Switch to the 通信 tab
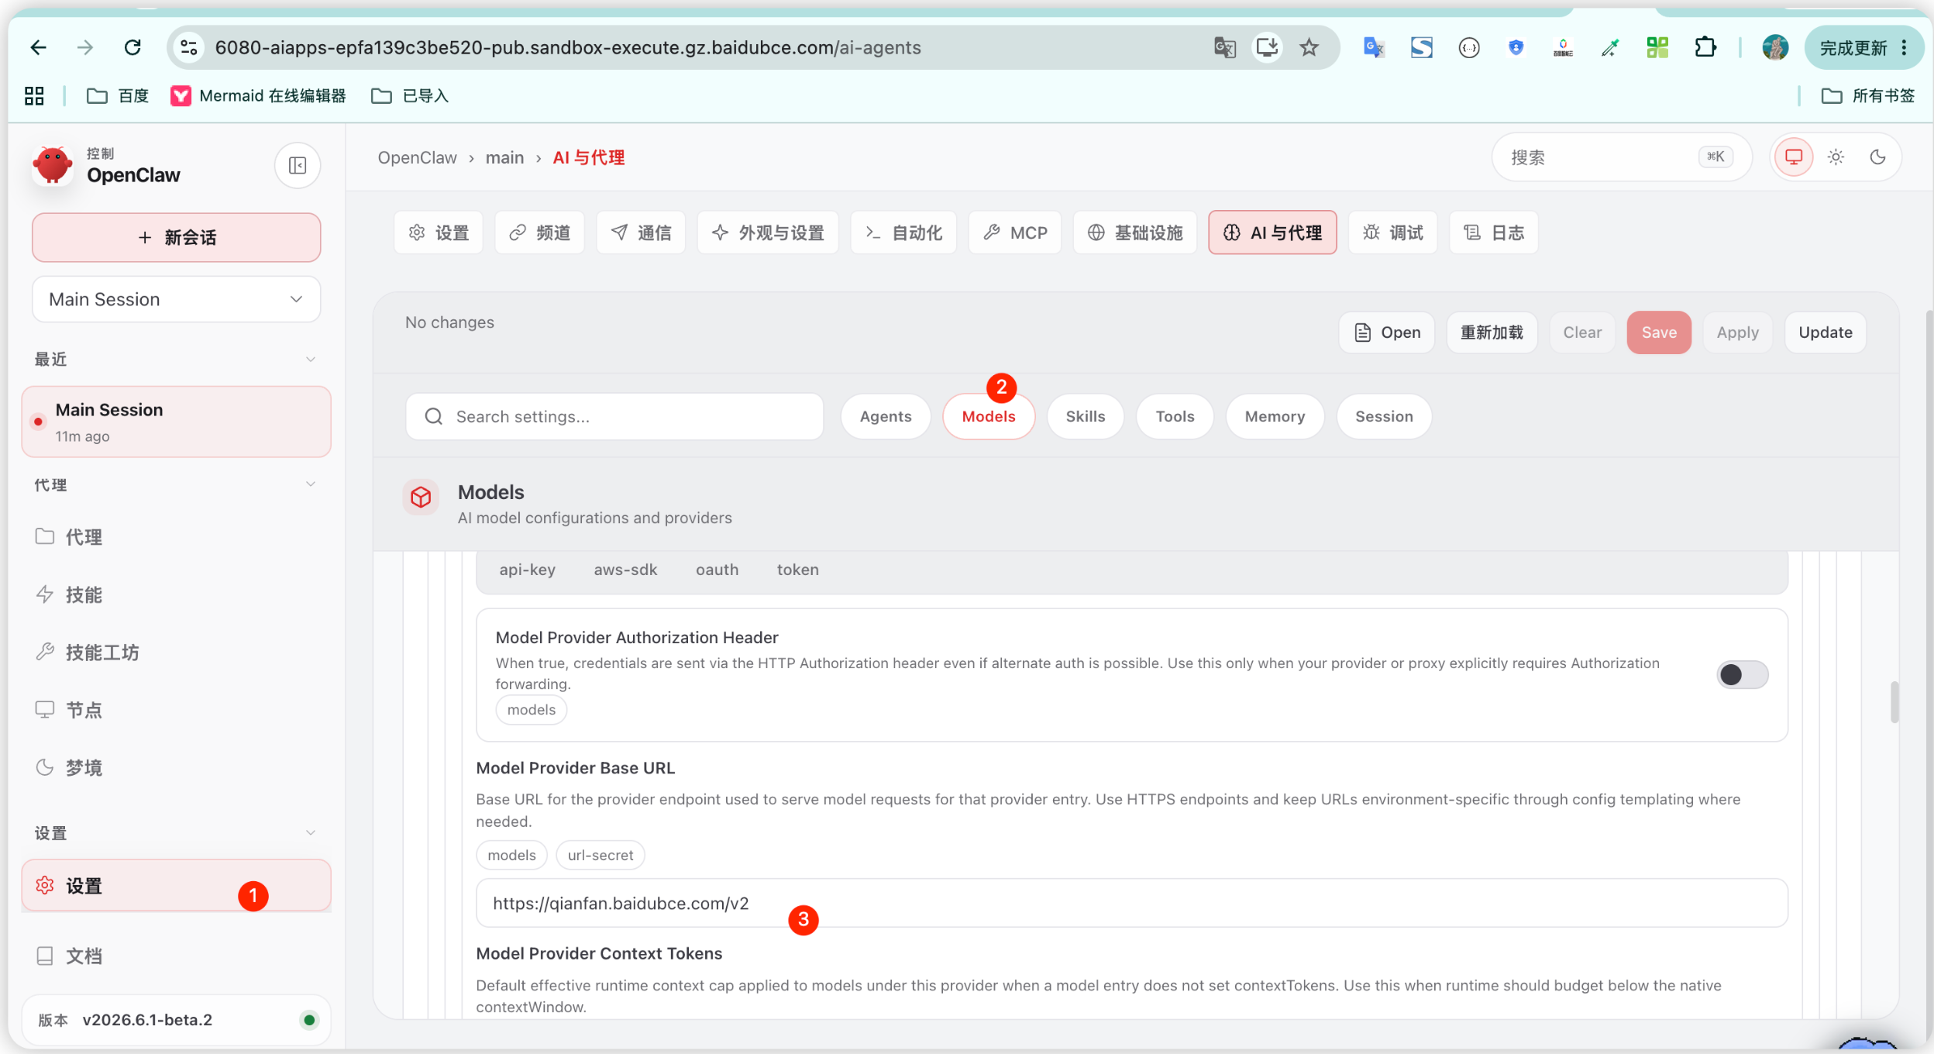Viewport: 1934px width, 1054px height. click(x=641, y=232)
